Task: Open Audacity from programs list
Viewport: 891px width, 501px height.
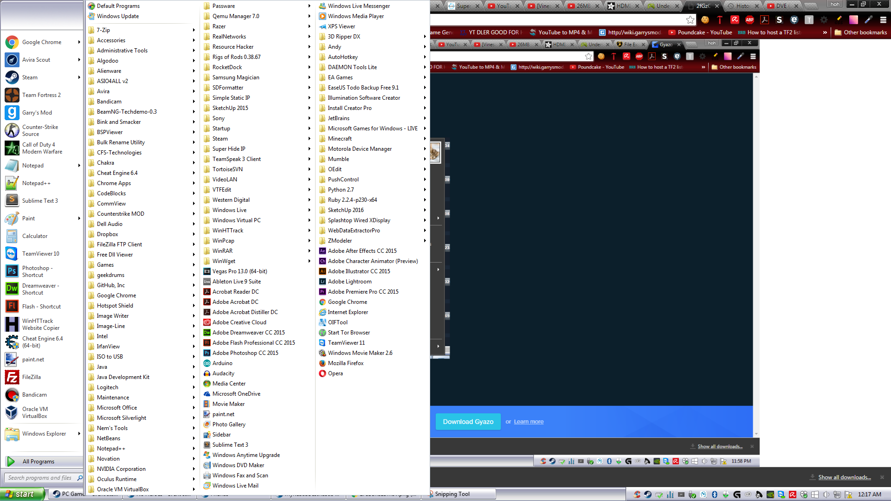Action: [x=223, y=373]
